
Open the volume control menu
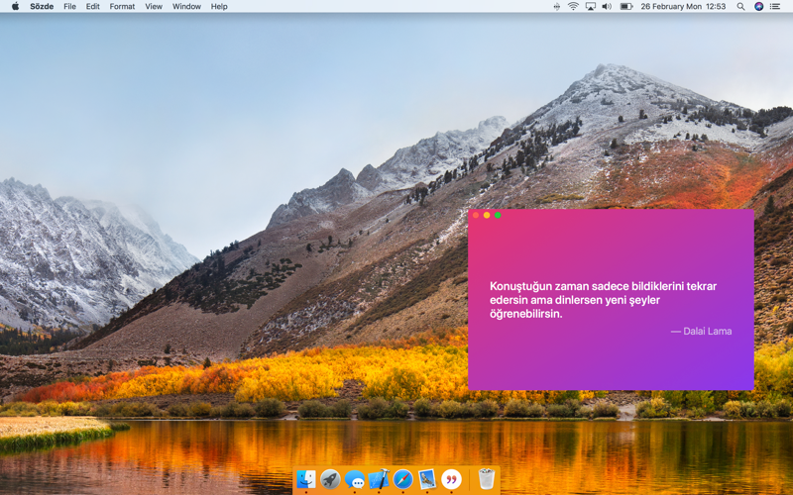607,7
